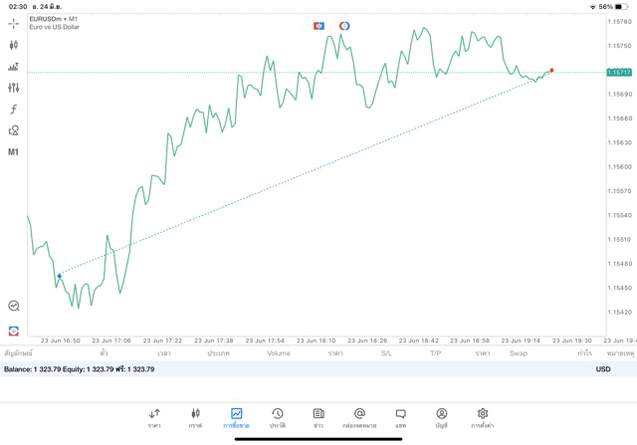Sort positions by Volume column header

point(279,353)
